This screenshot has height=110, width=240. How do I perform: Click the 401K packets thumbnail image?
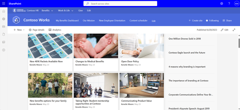pyautogui.click(x=50, y=46)
